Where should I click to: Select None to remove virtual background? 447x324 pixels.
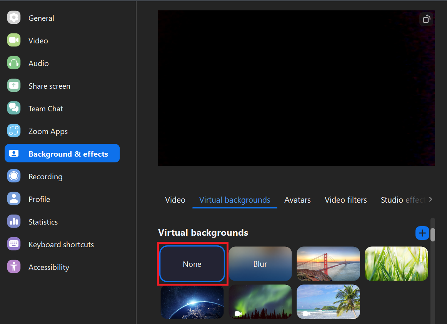[x=192, y=264]
